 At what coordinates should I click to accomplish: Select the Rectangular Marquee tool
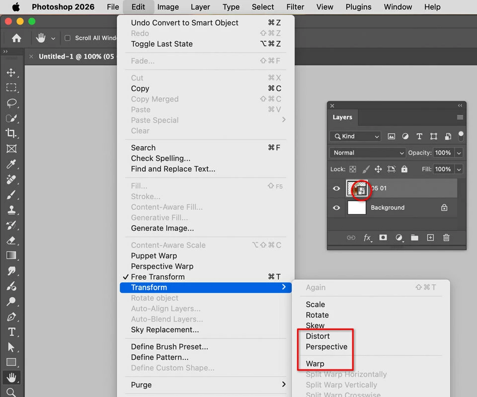[x=11, y=87]
